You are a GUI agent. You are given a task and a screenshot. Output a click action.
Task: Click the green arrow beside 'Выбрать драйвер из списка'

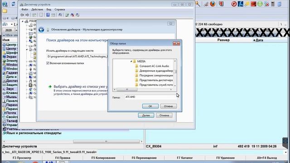50,86
